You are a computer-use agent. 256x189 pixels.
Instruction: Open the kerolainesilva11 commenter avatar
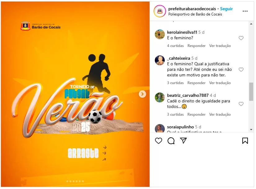[160, 34]
